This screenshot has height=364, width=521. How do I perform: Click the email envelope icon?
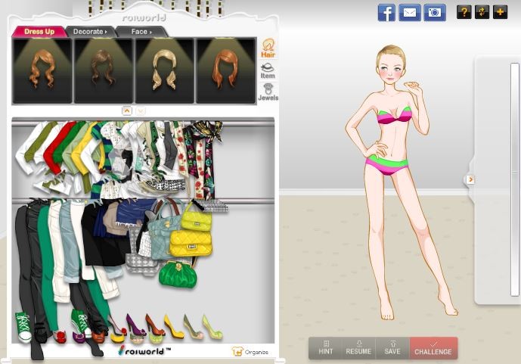point(410,12)
